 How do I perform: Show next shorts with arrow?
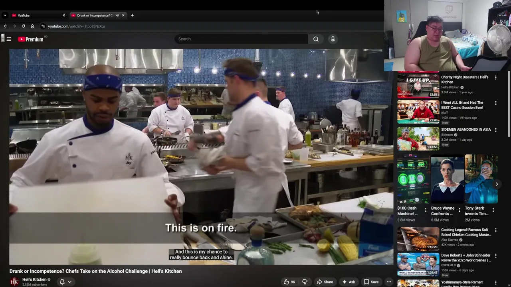coord(497,184)
